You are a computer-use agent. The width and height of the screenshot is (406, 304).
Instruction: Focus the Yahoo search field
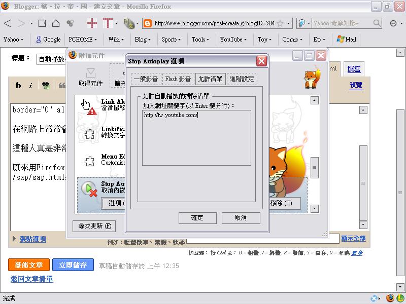(x=342, y=23)
